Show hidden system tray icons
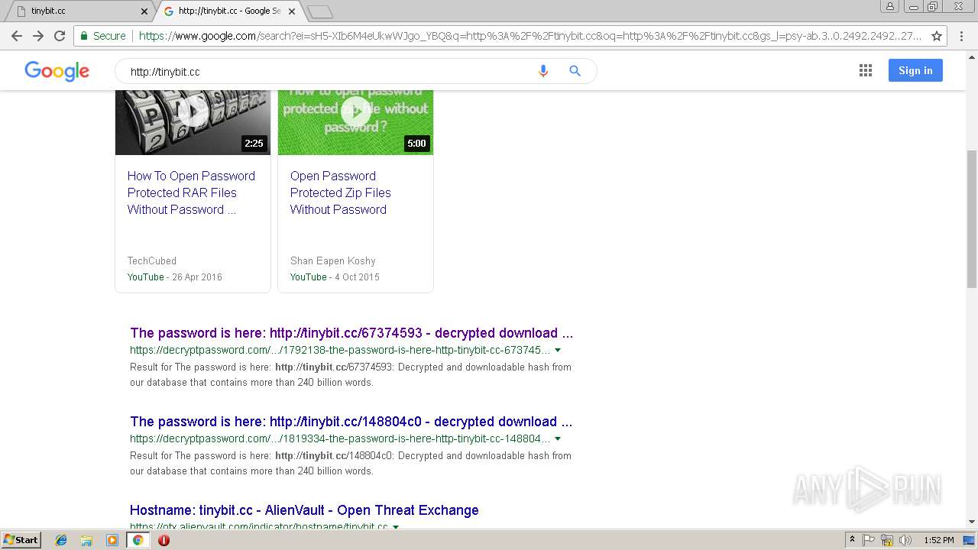Image resolution: width=978 pixels, height=550 pixels. pyautogui.click(x=852, y=540)
